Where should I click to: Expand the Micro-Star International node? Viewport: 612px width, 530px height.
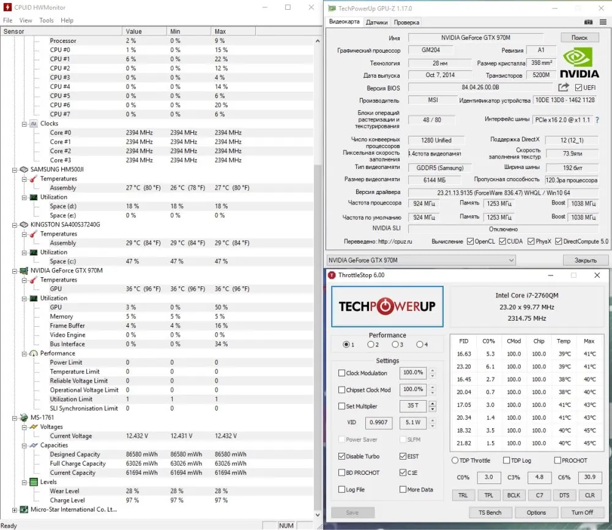click(15, 510)
